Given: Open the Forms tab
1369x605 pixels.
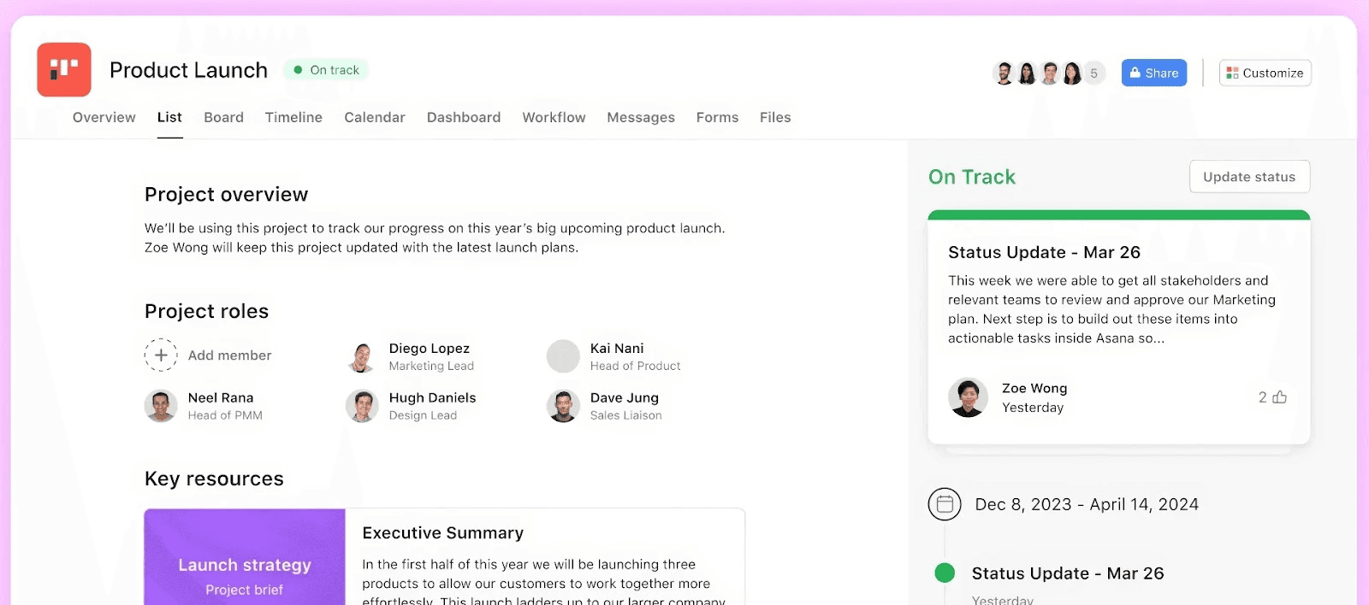Looking at the screenshot, I should 717,117.
